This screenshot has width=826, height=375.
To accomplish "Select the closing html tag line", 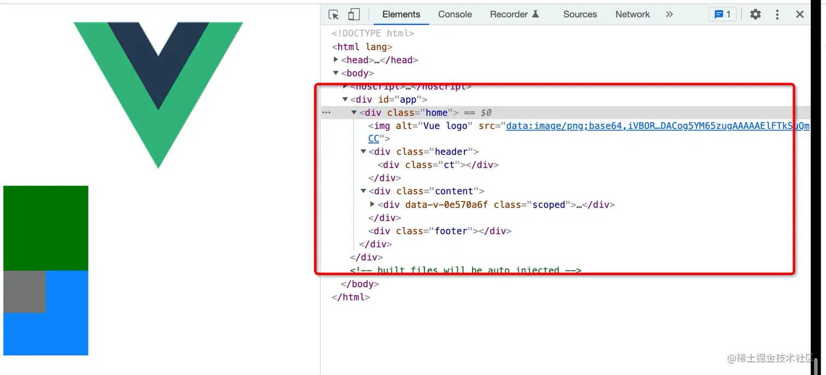I will click(x=351, y=297).
